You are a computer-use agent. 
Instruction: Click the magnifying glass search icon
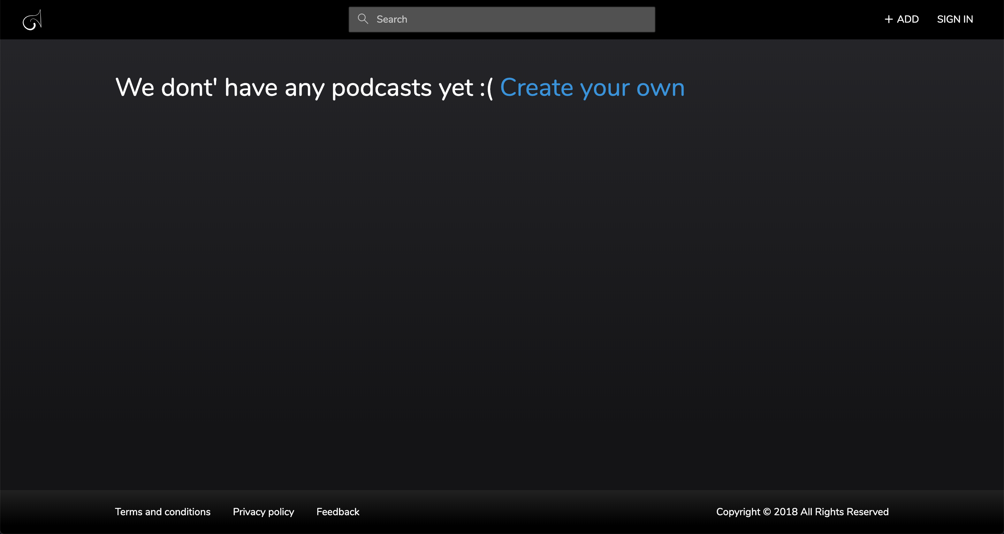[x=363, y=19]
